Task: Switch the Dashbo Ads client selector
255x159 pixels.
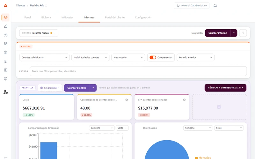Action: tap(39, 5)
